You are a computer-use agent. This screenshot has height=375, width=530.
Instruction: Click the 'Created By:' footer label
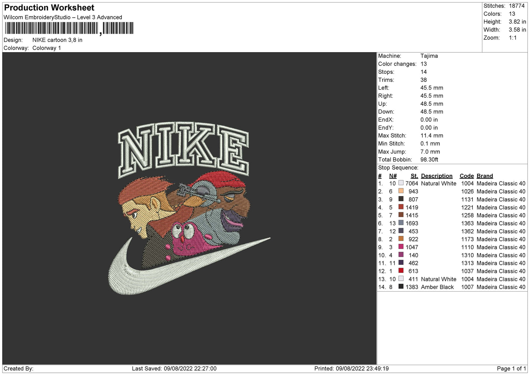click(x=18, y=368)
